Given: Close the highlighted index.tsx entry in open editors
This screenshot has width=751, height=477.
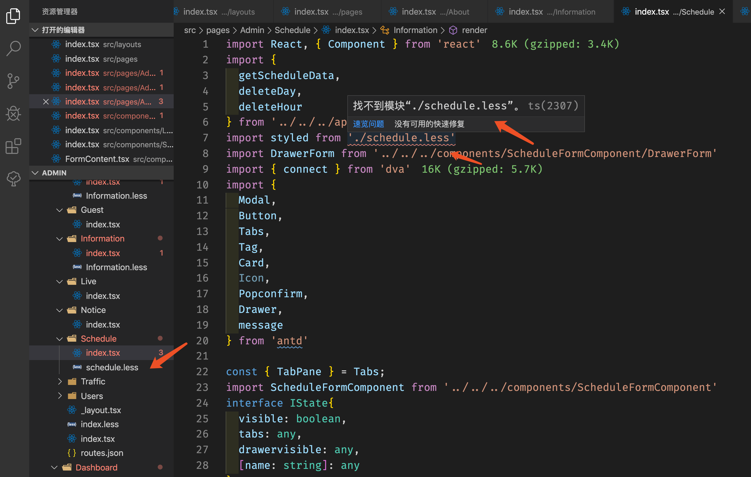Looking at the screenshot, I should 45,102.
